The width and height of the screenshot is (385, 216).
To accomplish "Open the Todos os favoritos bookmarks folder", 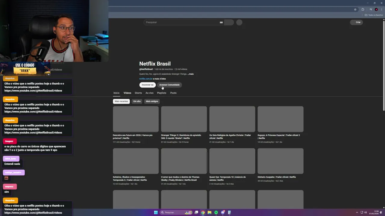I will coord(374,15).
